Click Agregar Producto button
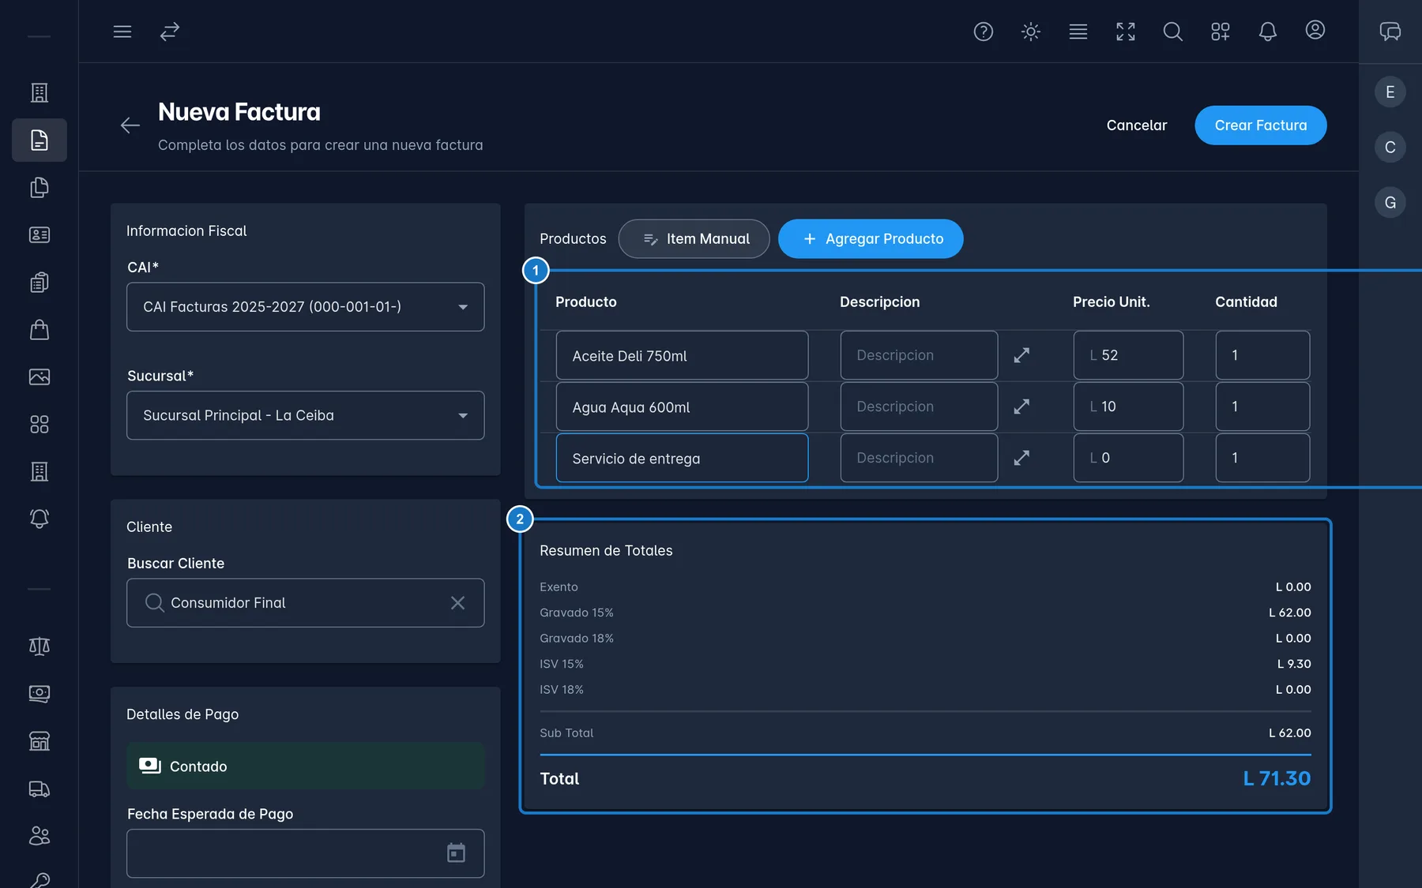Viewport: 1422px width, 888px height. pos(871,238)
